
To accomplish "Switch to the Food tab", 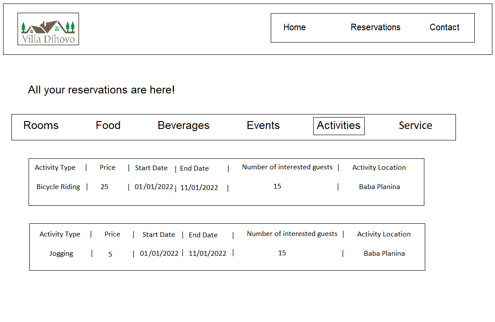I will click(108, 125).
